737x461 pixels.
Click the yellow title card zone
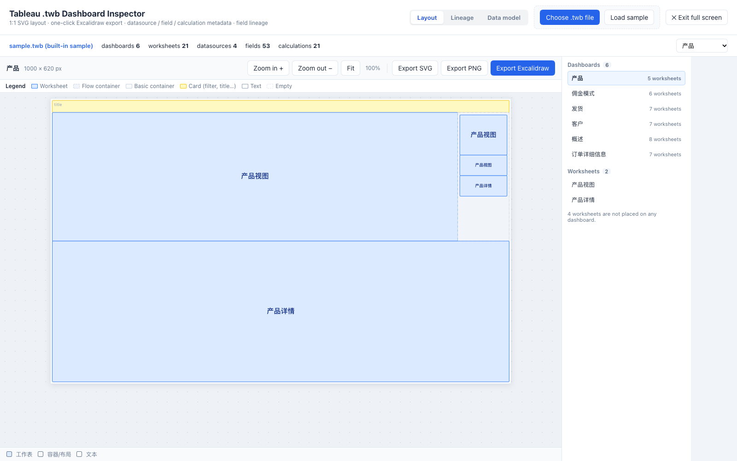point(281,106)
